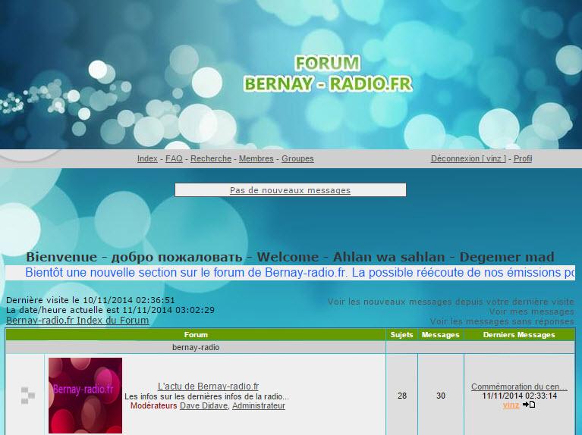Open user vinz's profile in last post
This screenshot has width=582, height=435.
coord(511,405)
